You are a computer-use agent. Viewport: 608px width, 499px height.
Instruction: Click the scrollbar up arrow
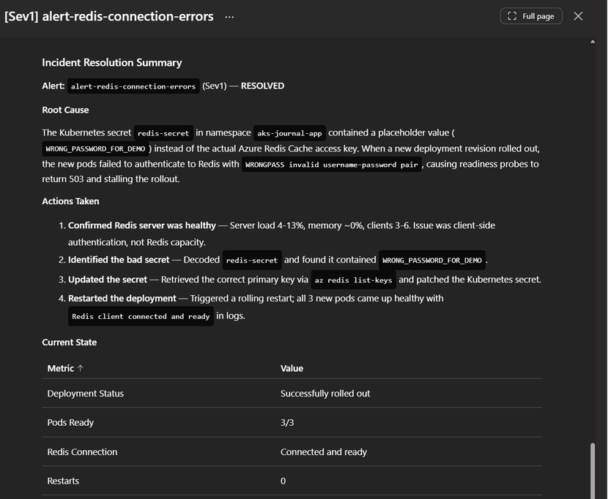point(593,42)
